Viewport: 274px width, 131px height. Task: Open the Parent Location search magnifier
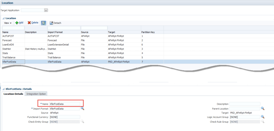[263, 109]
